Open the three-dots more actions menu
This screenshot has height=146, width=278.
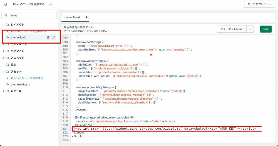(x=50, y=4)
